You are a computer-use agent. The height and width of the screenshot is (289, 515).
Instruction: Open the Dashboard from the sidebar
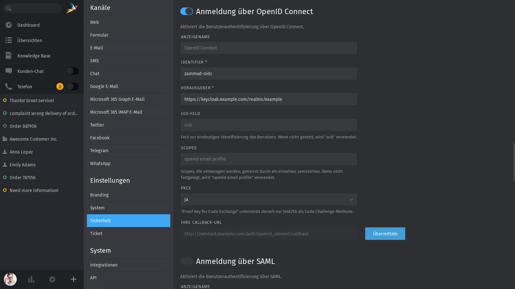pos(8,25)
